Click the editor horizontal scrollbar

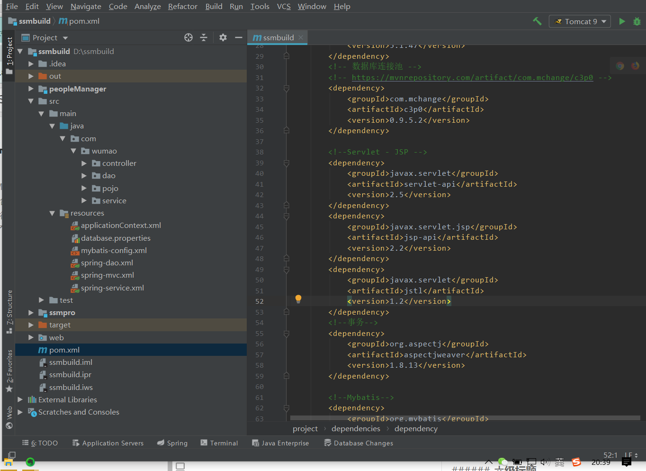pyautogui.click(x=465, y=418)
